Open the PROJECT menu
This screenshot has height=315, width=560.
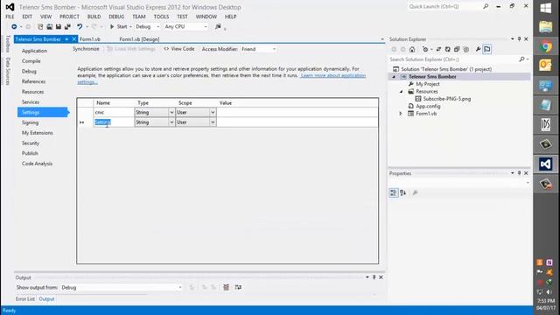[69, 17]
